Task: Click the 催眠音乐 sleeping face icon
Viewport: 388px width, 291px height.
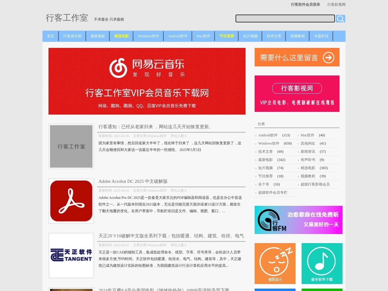Action: [x=275, y=263]
